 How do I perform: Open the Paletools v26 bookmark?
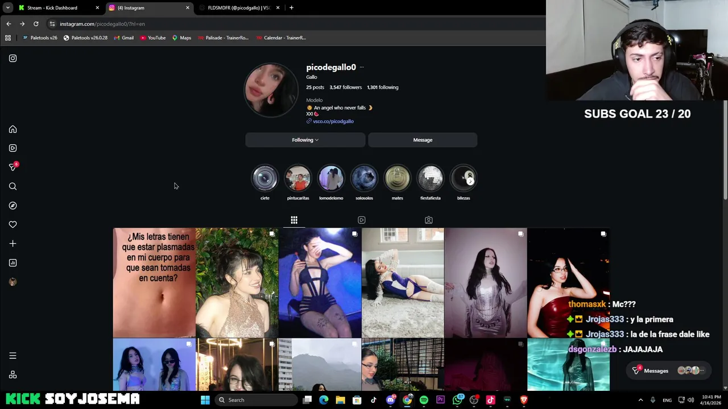point(40,37)
